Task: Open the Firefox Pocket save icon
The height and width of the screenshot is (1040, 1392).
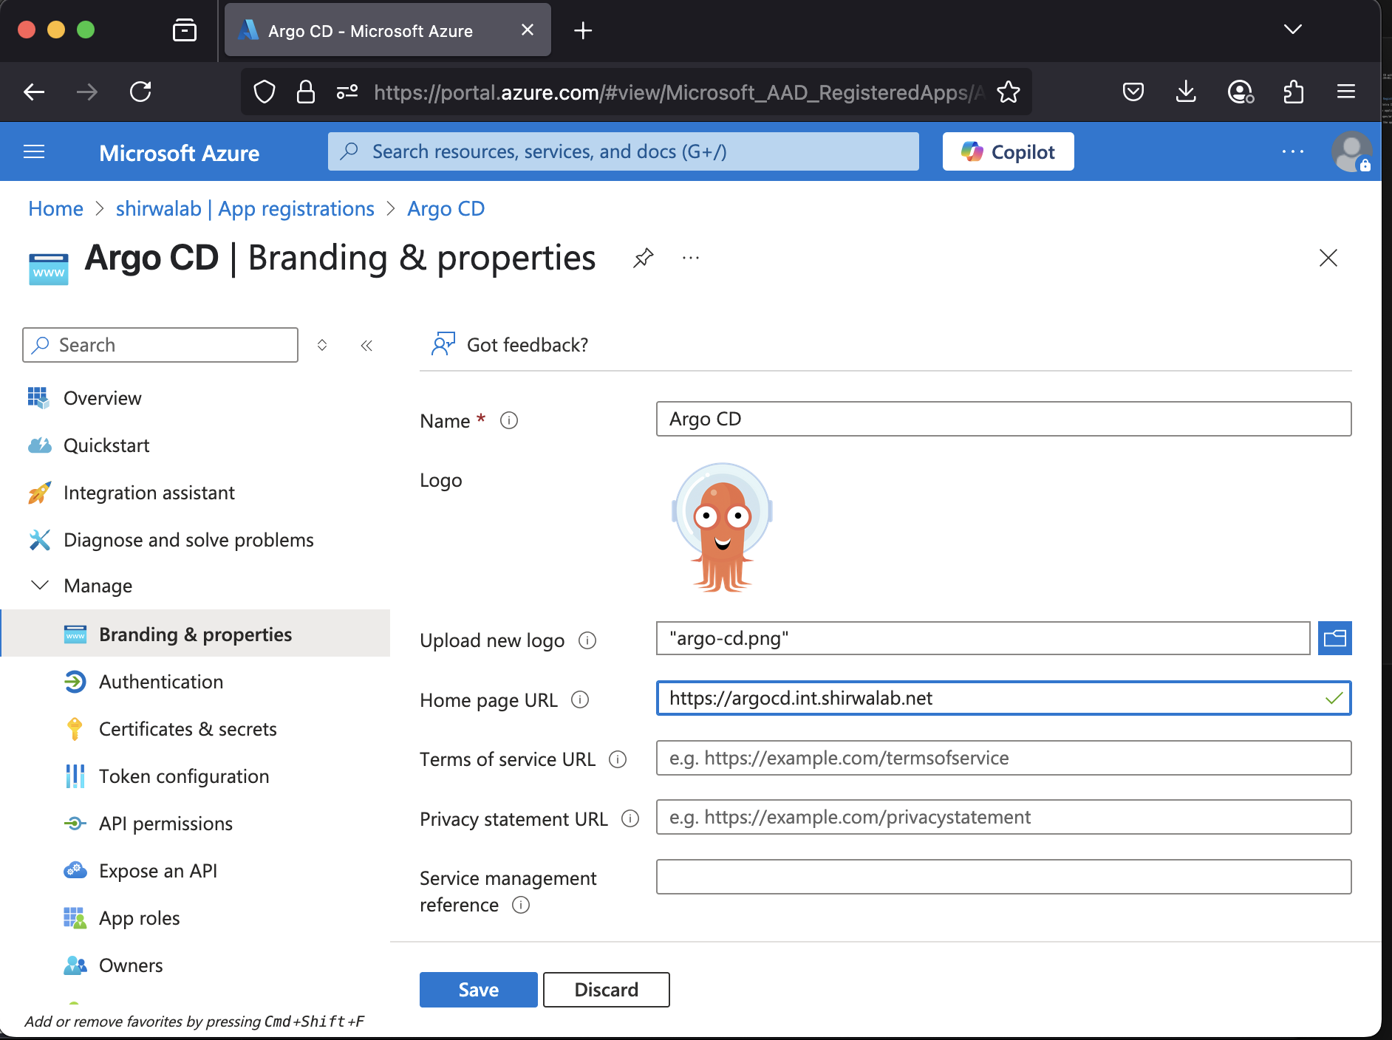Action: tap(1133, 92)
